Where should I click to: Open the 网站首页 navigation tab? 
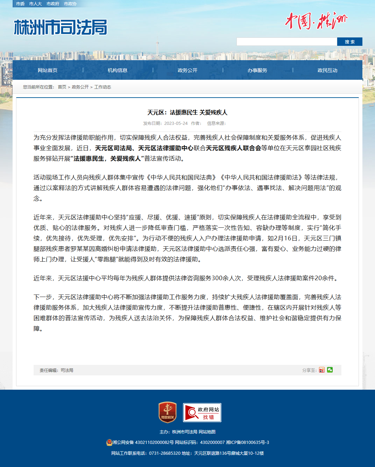[48, 70]
